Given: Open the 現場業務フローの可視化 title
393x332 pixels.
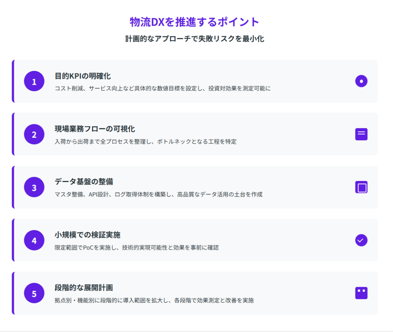Looking at the screenshot, I should click(95, 129).
